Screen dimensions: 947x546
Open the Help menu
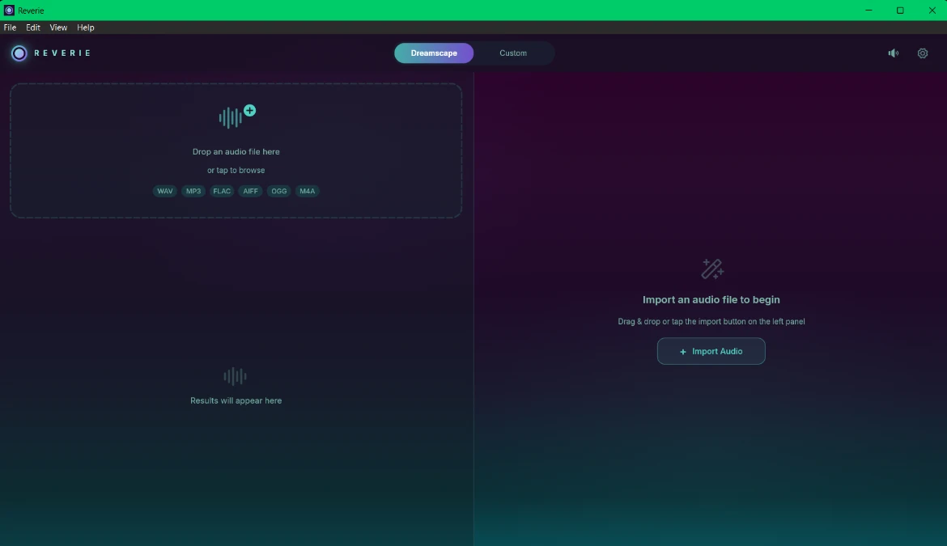pos(85,28)
